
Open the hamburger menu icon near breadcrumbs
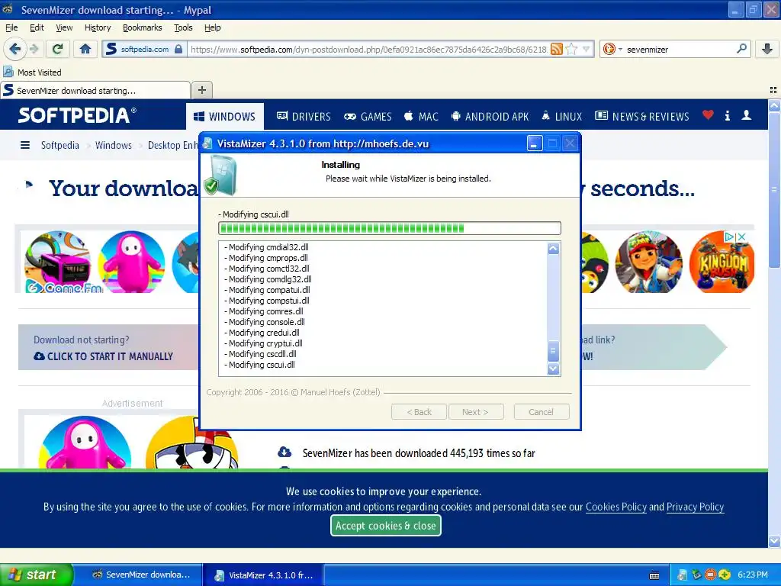[x=25, y=145]
